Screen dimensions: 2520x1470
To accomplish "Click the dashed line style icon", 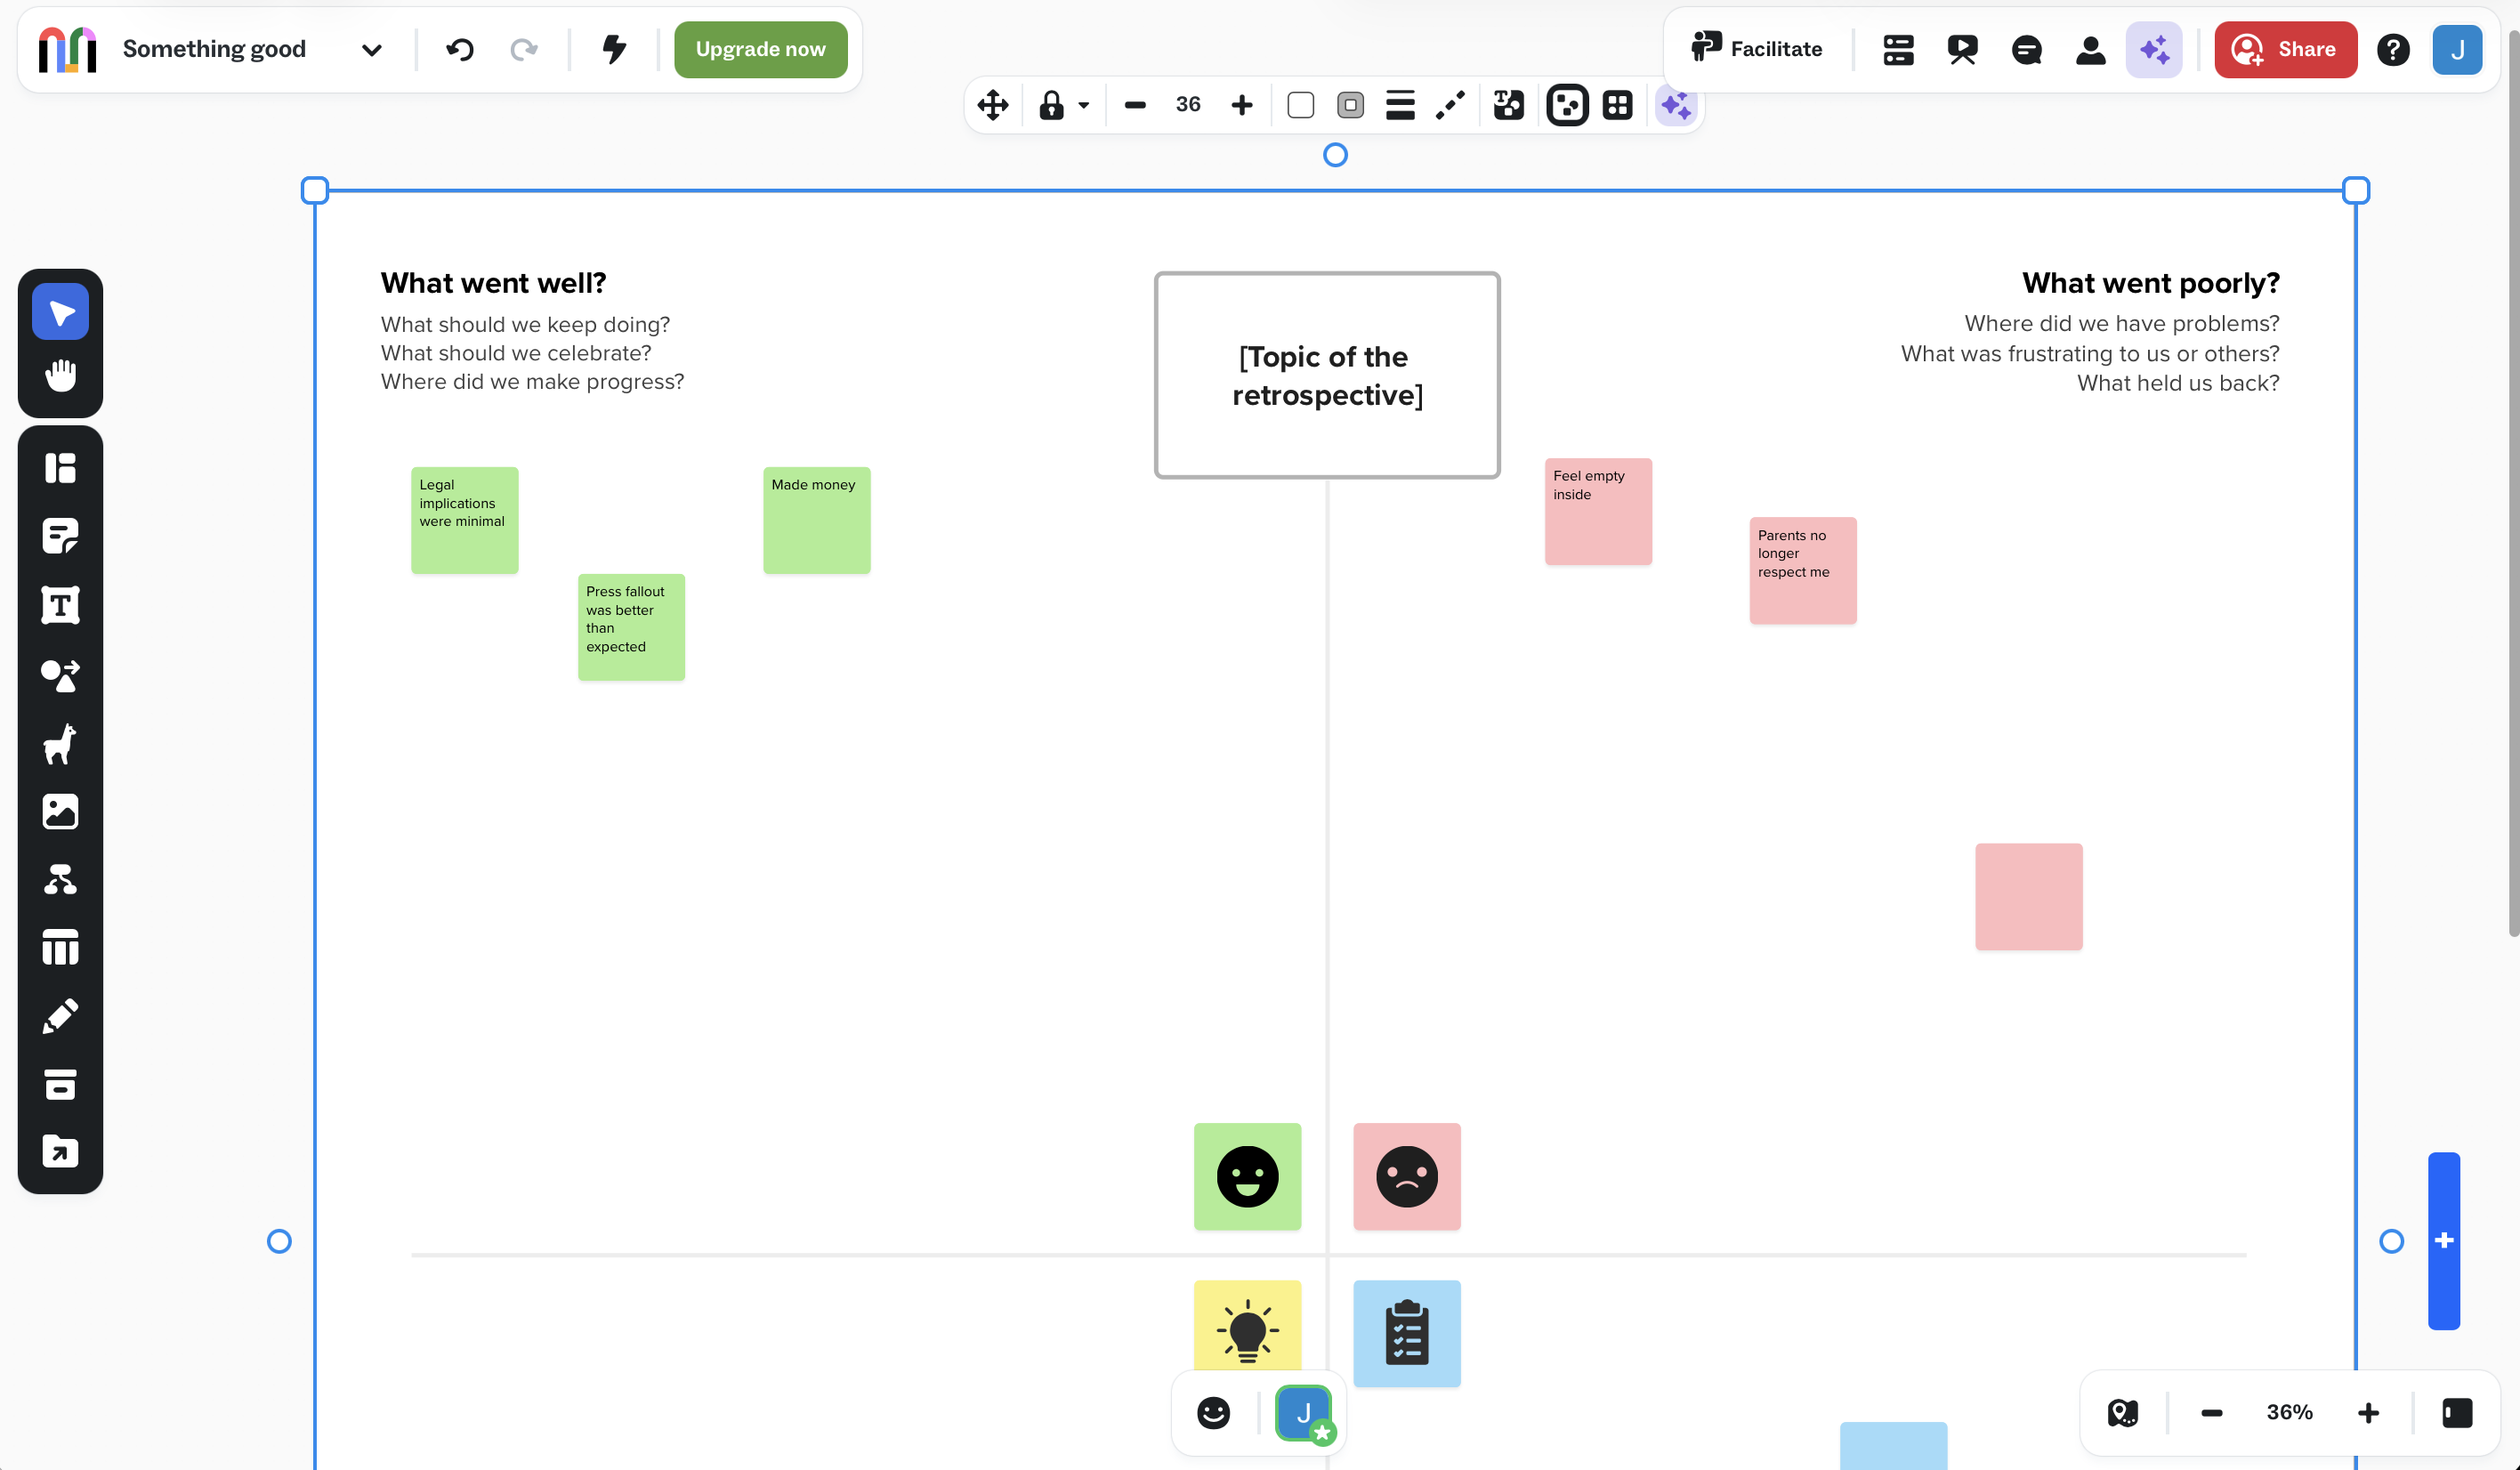I will tap(1451, 105).
